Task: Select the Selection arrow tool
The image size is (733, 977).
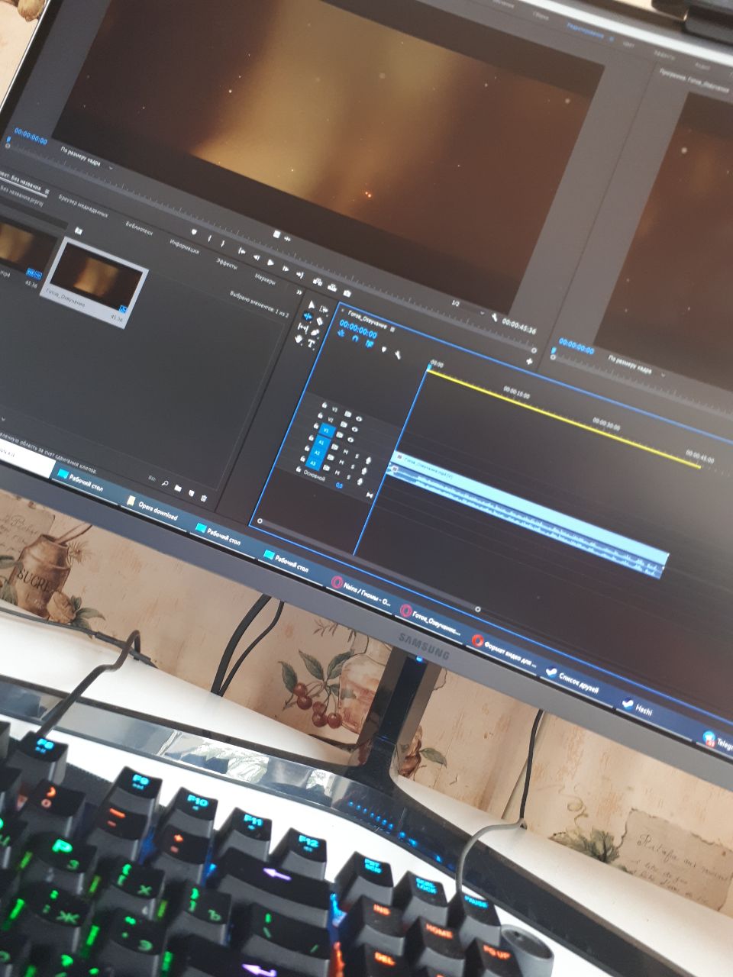Action: [x=312, y=305]
